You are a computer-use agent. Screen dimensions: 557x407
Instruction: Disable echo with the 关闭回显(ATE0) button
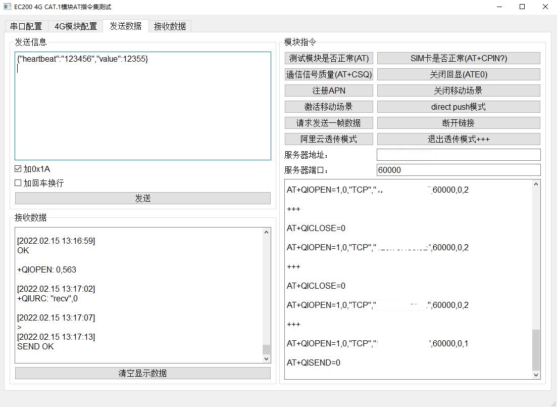[x=458, y=74]
